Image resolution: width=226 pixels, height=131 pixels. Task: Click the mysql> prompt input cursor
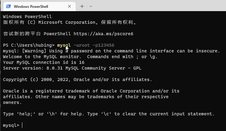click(22, 125)
